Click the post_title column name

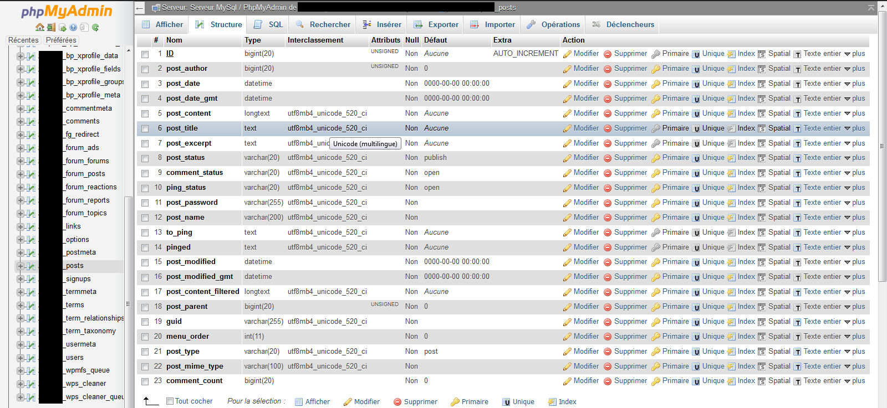(x=182, y=128)
